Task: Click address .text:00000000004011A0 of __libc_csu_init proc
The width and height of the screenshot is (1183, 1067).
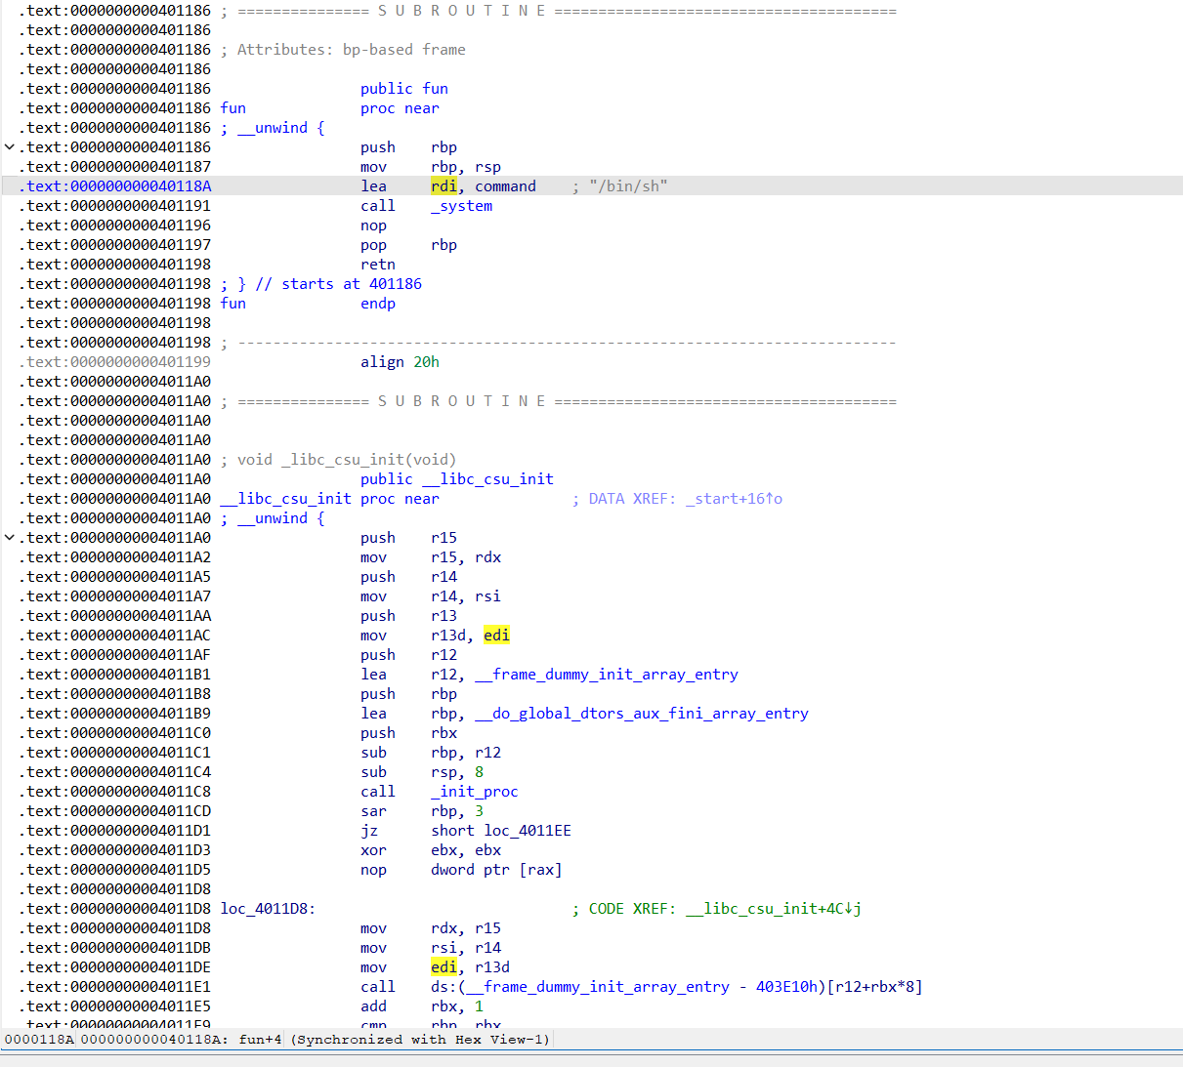Action: [115, 499]
